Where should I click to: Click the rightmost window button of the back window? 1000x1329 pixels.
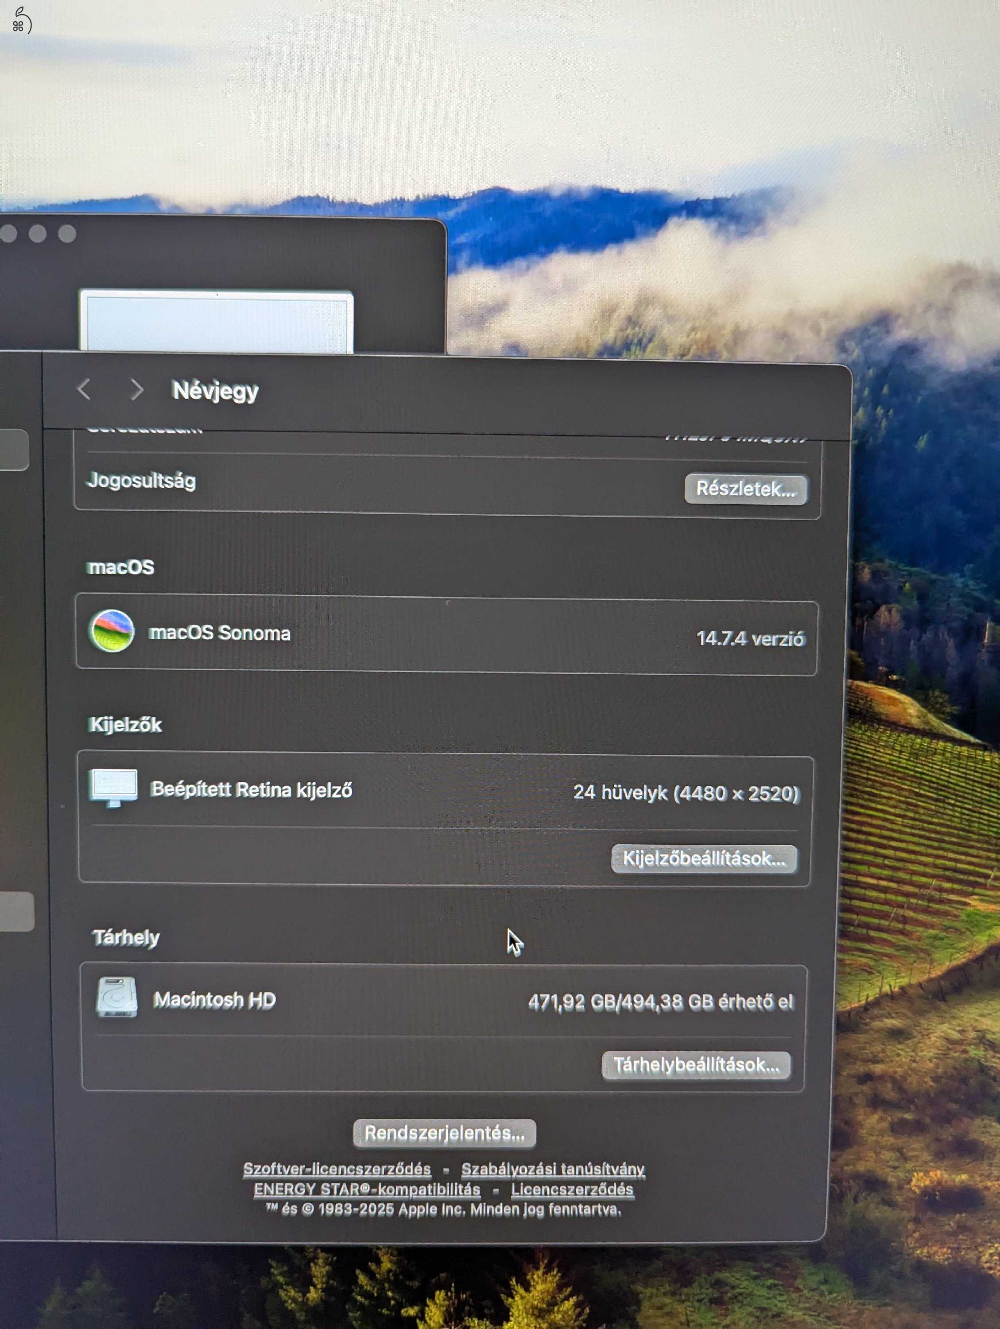pos(67,234)
